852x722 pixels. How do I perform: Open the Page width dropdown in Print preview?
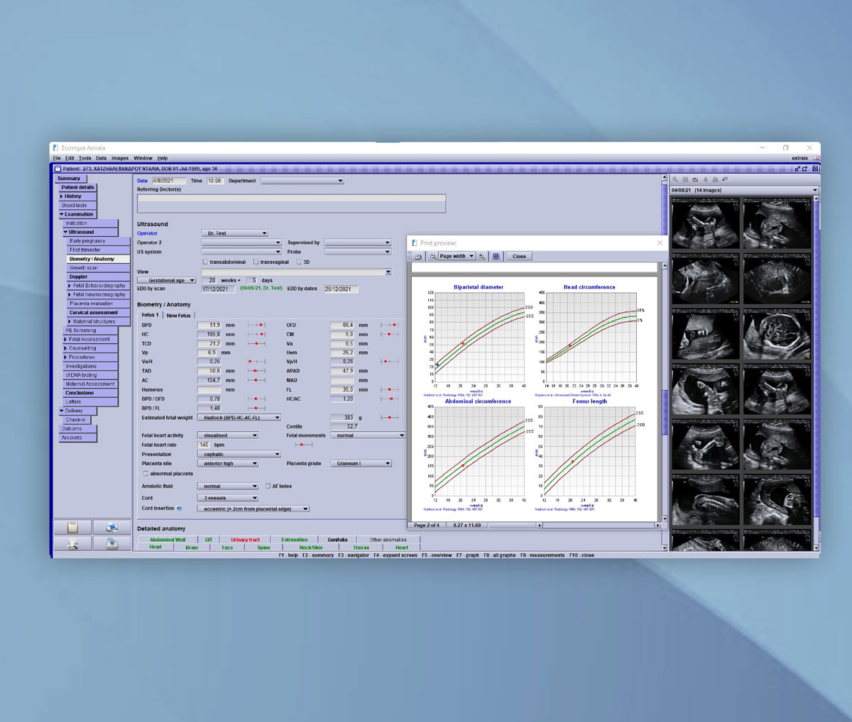click(x=457, y=256)
